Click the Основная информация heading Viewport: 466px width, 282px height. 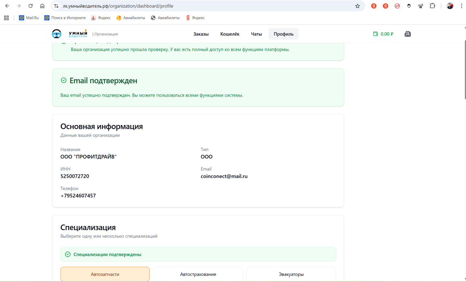[x=102, y=126]
